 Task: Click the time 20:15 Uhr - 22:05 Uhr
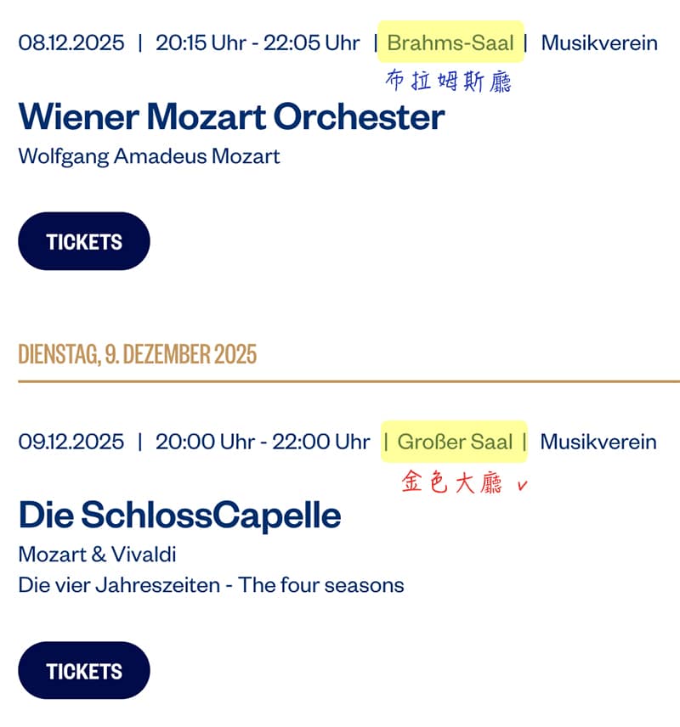258,42
